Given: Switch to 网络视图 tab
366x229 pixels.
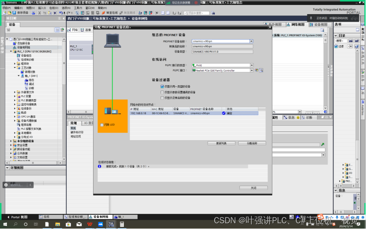Looking at the screenshot, I should [x=296, y=25].
